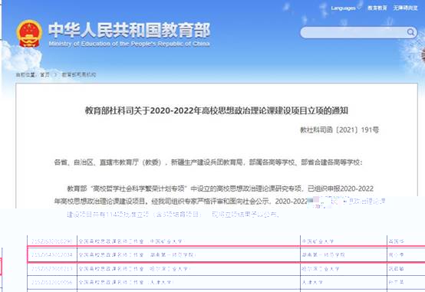Click the 教育部司局机构 breadcrumb link
425x292 pixels.
pos(79,75)
